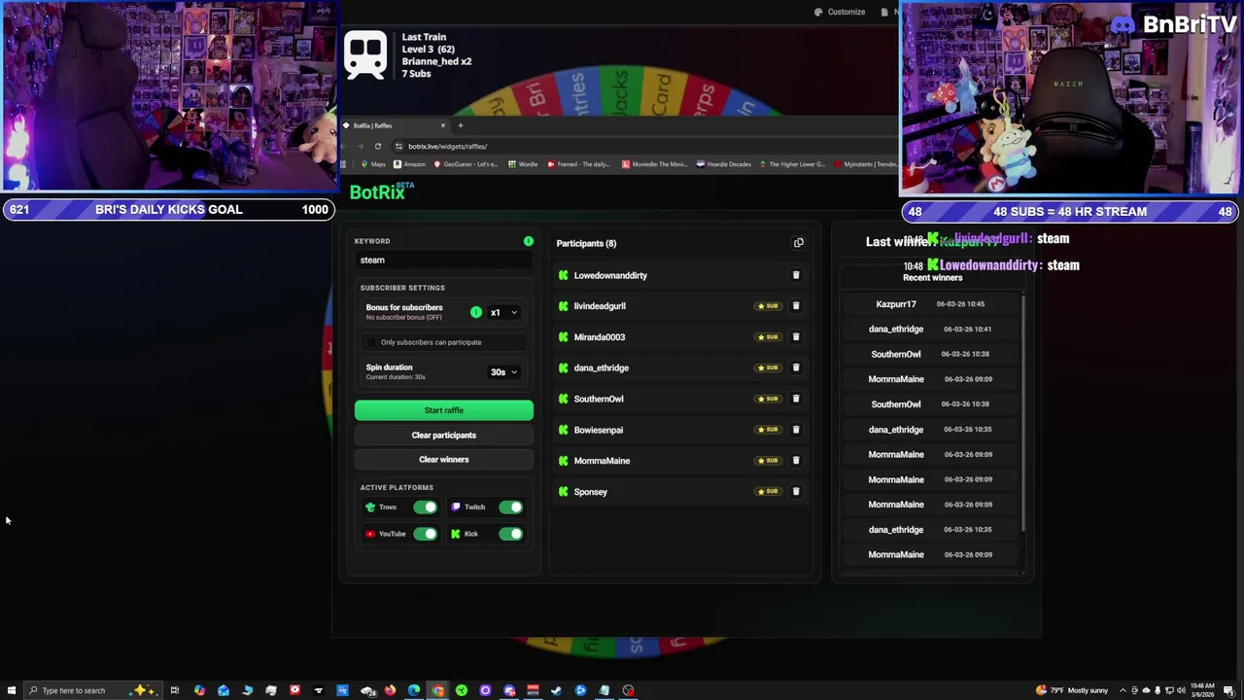Open the x1 subscriber bonus dropdown
1244x700 pixels.
coord(503,313)
